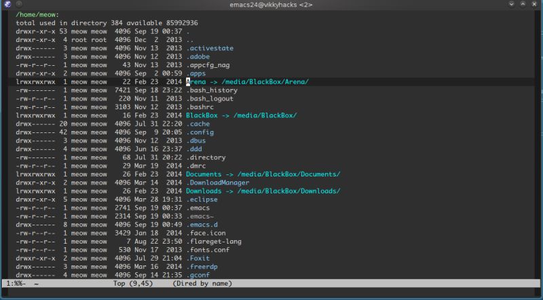The width and height of the screenshot is (543, 300).
Task: Click the /media/BlackBox/Arena/ link target
Action: 265,81
